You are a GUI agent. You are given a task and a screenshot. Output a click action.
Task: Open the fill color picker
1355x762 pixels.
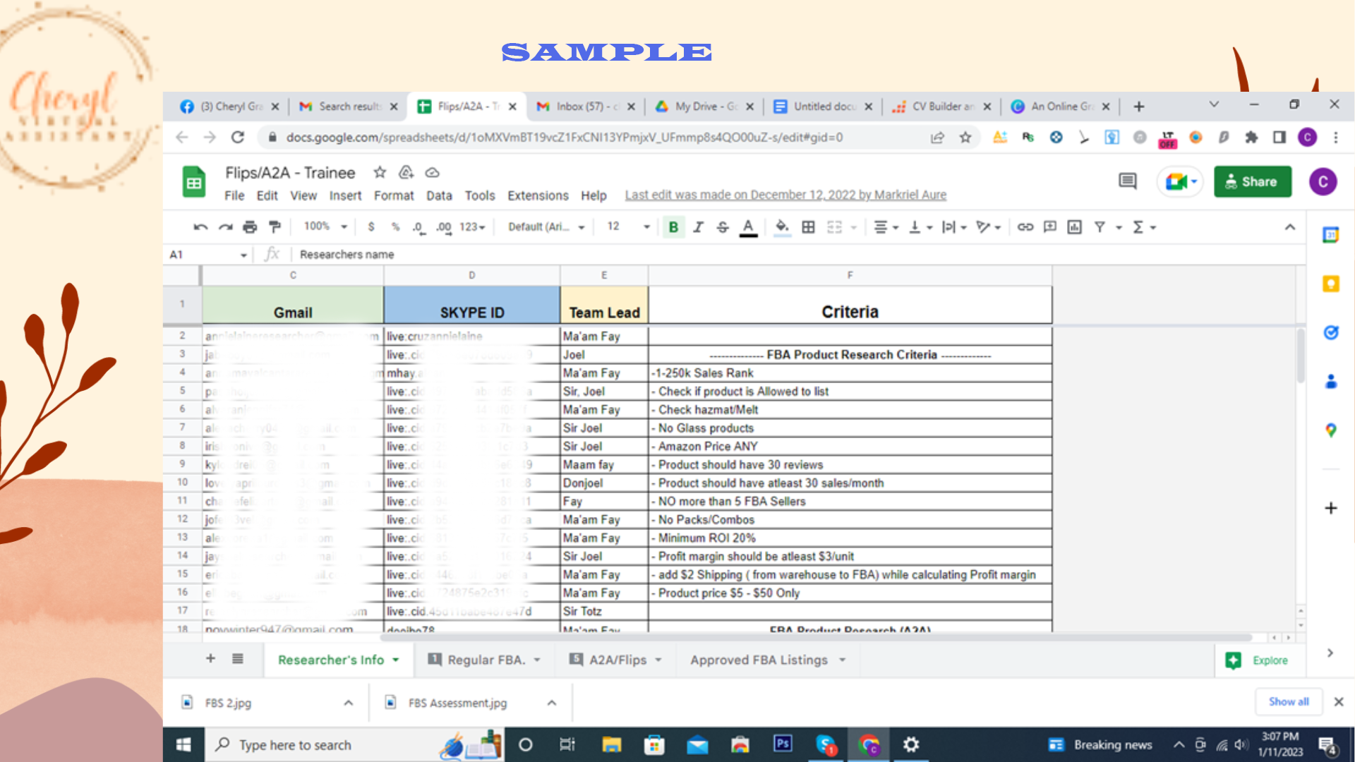click(781, 226)
